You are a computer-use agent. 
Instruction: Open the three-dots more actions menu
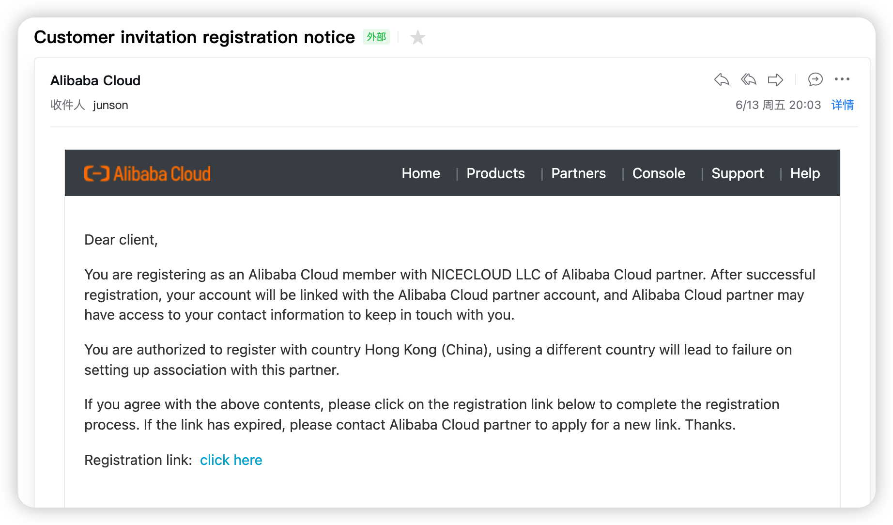[842, 79]
